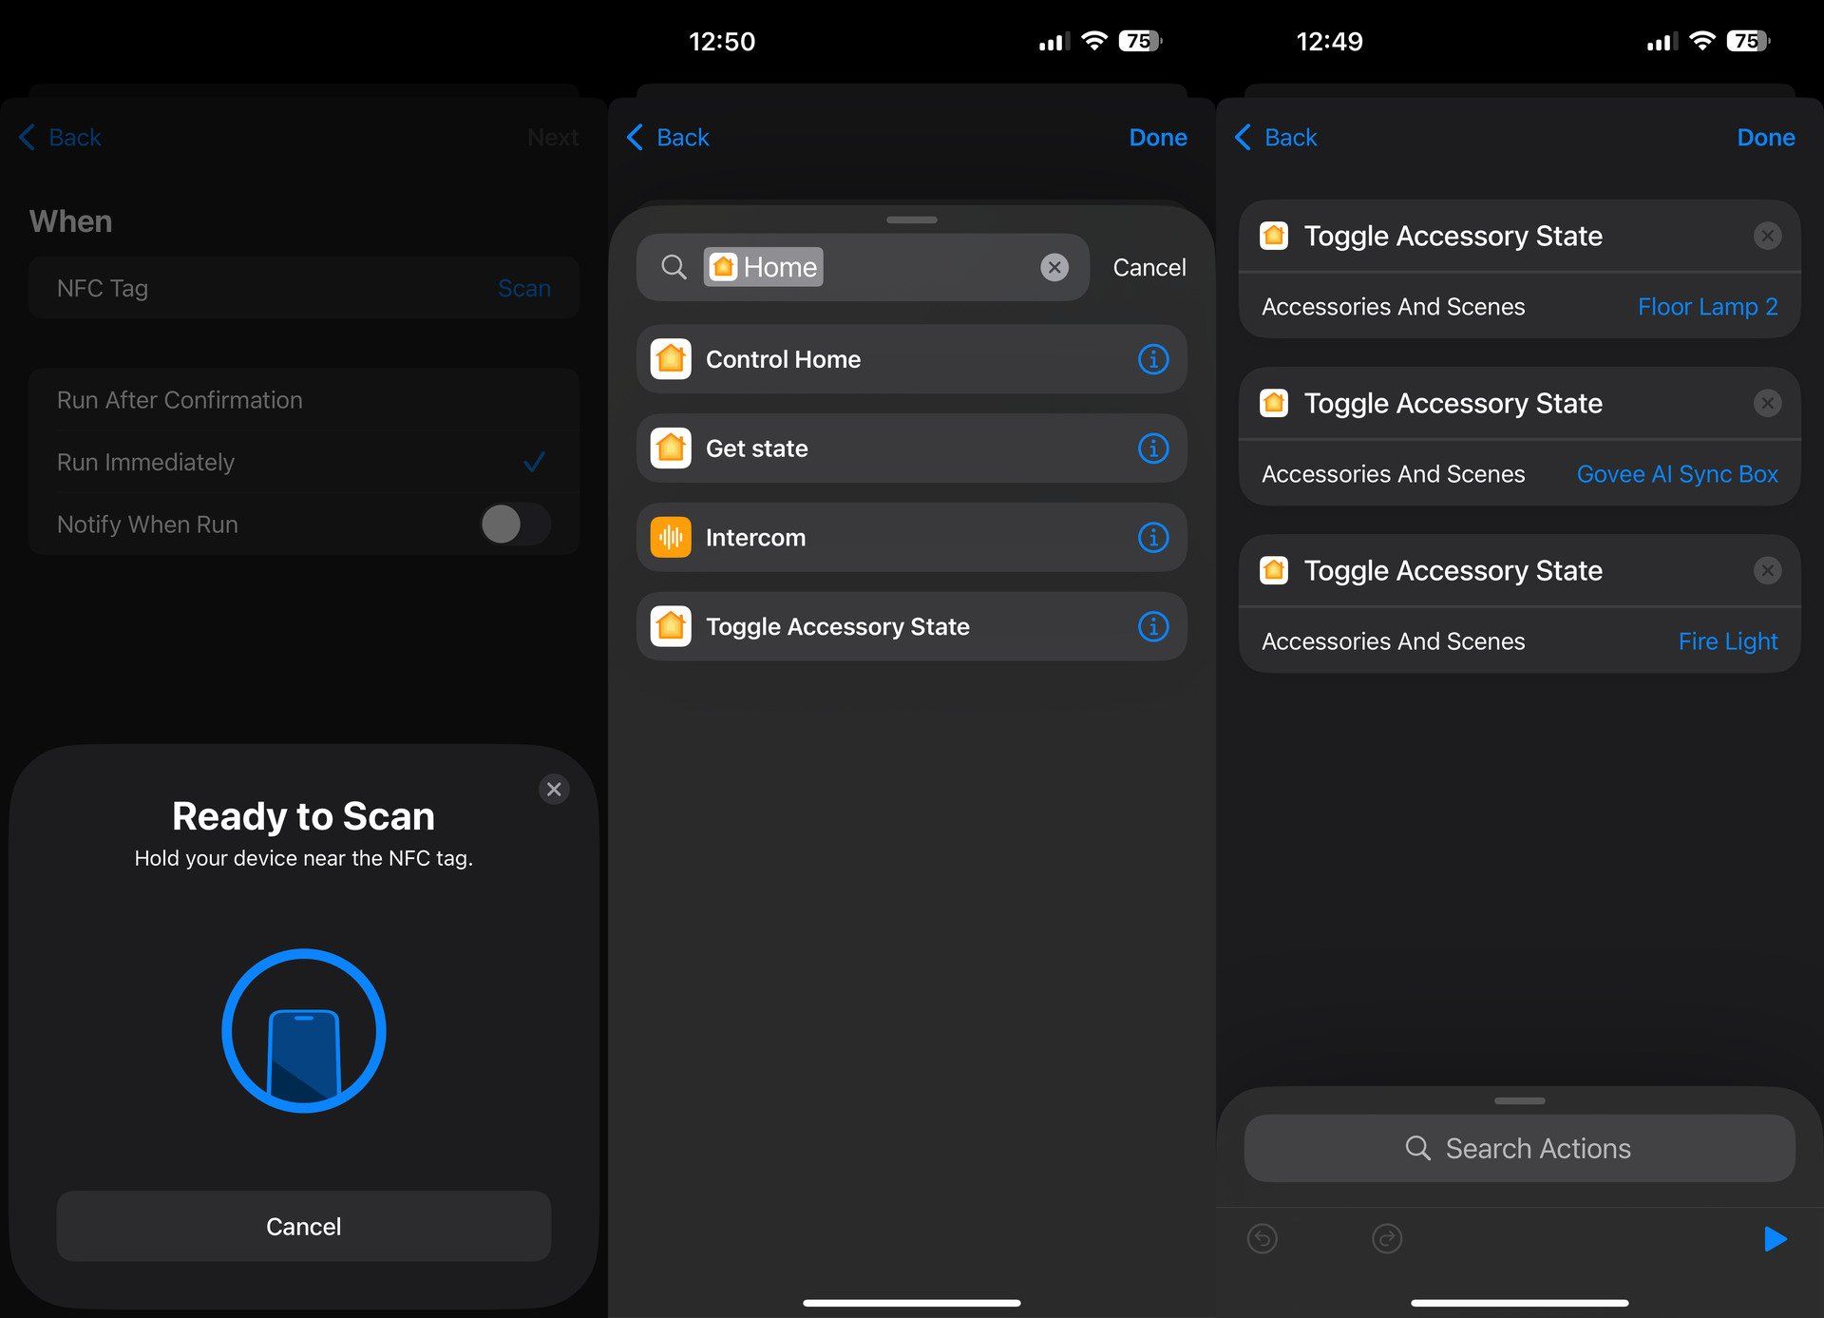This screenshot has height=1318, width=1824.
Task: Tap the undo arrow in bottom toolbar
Action: 1264,1234
